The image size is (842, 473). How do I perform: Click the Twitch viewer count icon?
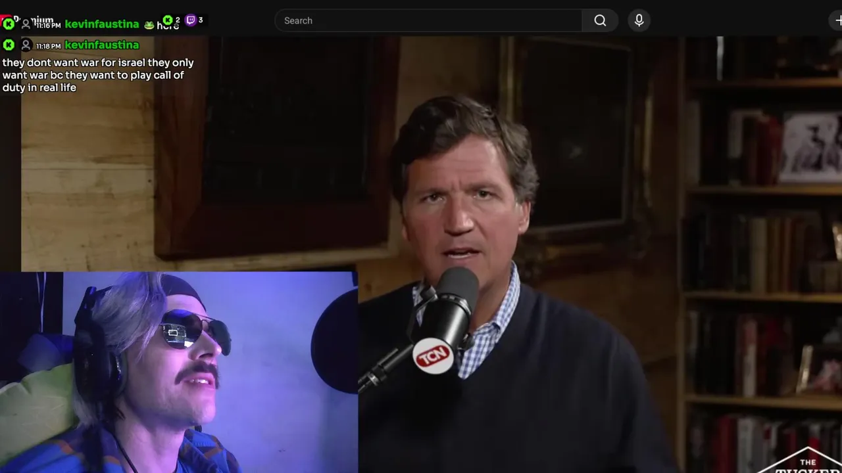[x=191, y=20]
